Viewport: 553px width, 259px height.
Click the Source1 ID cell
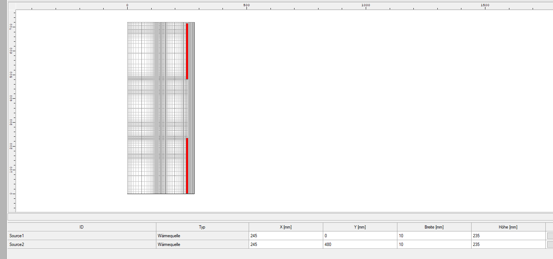(x=82, y=236)
